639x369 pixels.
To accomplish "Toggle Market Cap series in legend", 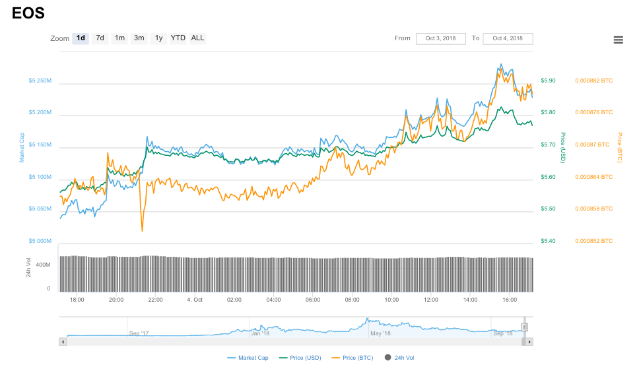I will [x=248, y=358].
